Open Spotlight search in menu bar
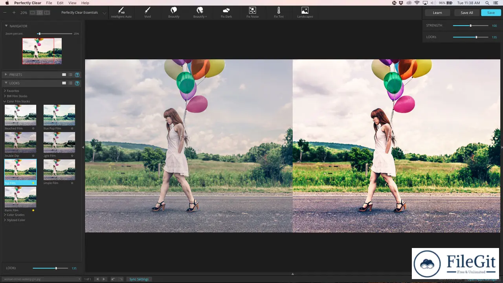The height and width of the screenshot is (283, 503). (x=487, y=3)
